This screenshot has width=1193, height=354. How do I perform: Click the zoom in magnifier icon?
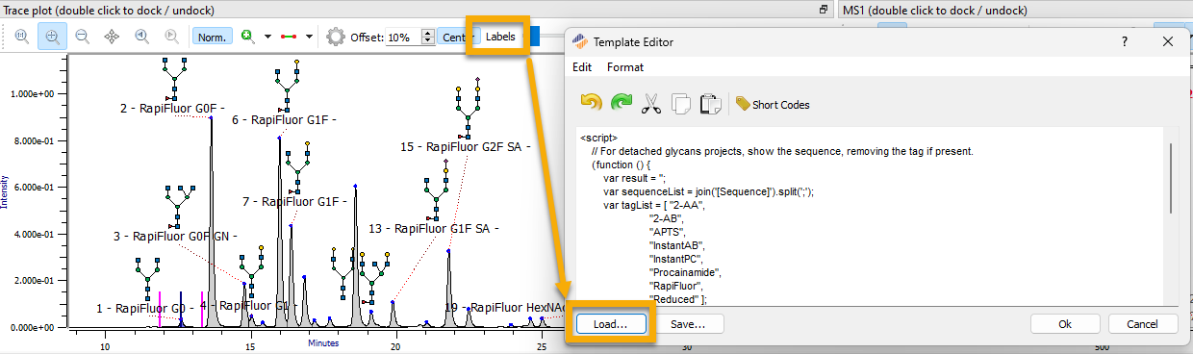53,37
